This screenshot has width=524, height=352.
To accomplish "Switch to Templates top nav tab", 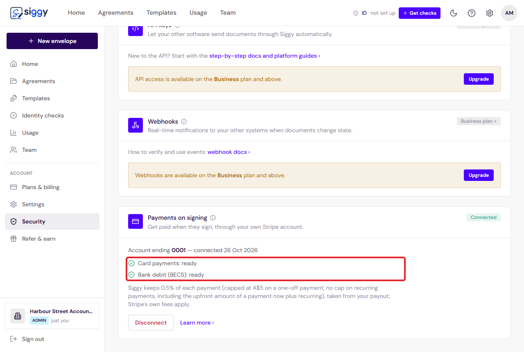I will [161, 13].
